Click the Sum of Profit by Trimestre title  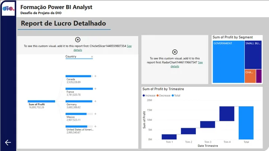[163, 89]
